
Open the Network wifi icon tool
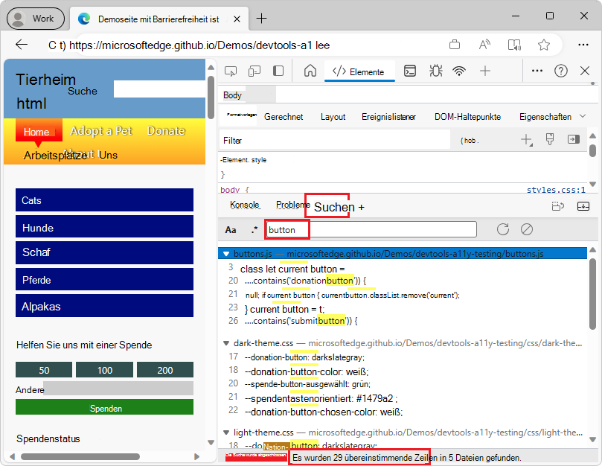point(459,71)
